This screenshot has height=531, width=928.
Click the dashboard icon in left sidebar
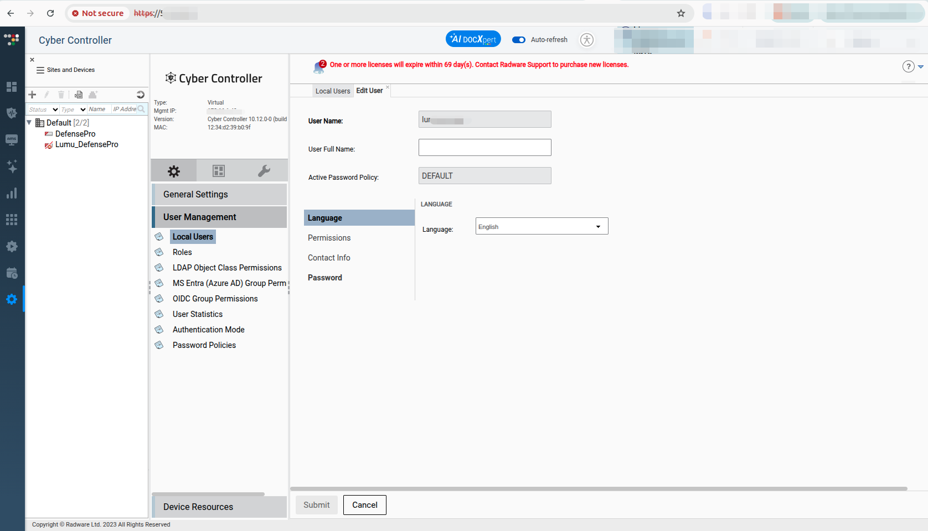[12, 87]
